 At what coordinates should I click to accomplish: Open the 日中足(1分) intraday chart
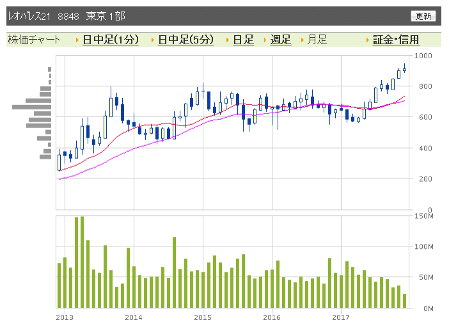tap(111, 40)
